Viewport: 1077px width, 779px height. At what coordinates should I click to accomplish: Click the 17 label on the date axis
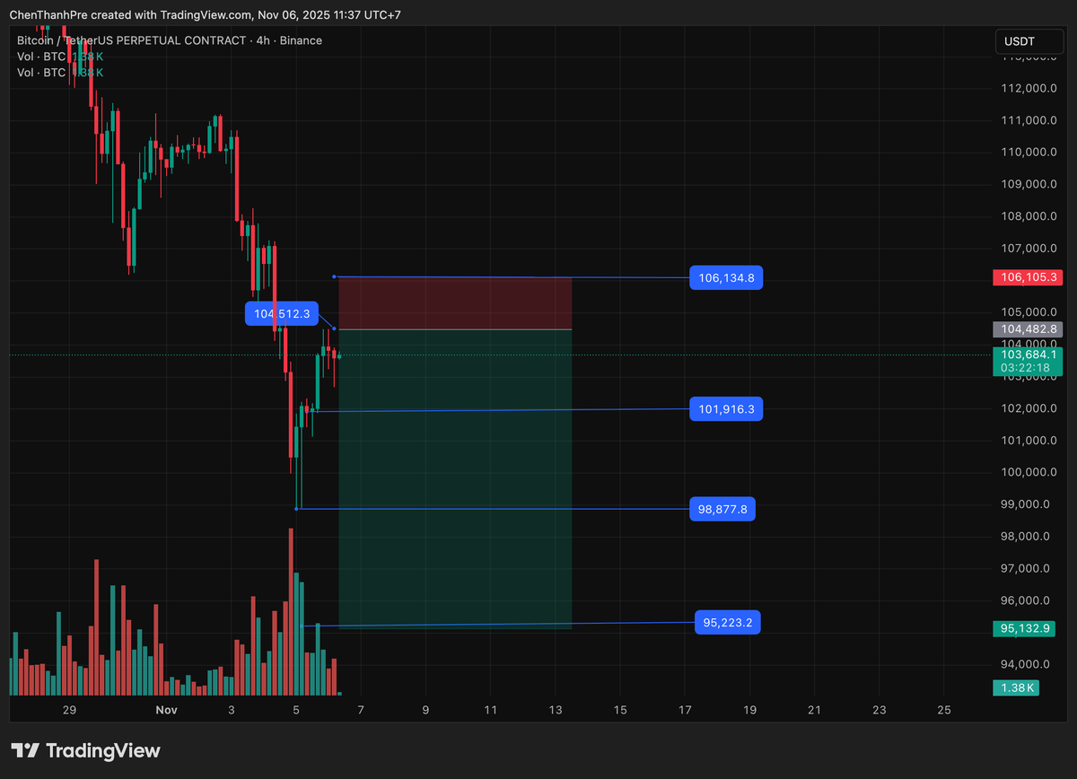pyautogui.click(x=685, y=710)
